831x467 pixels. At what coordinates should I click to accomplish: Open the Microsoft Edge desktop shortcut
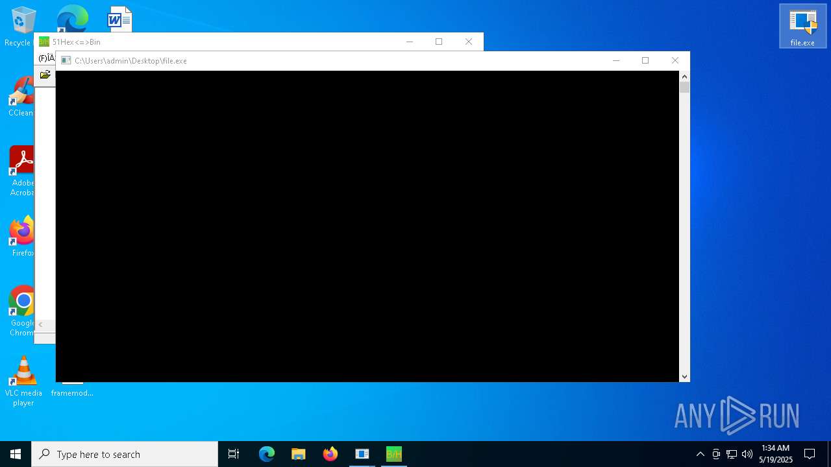(72, 18)
